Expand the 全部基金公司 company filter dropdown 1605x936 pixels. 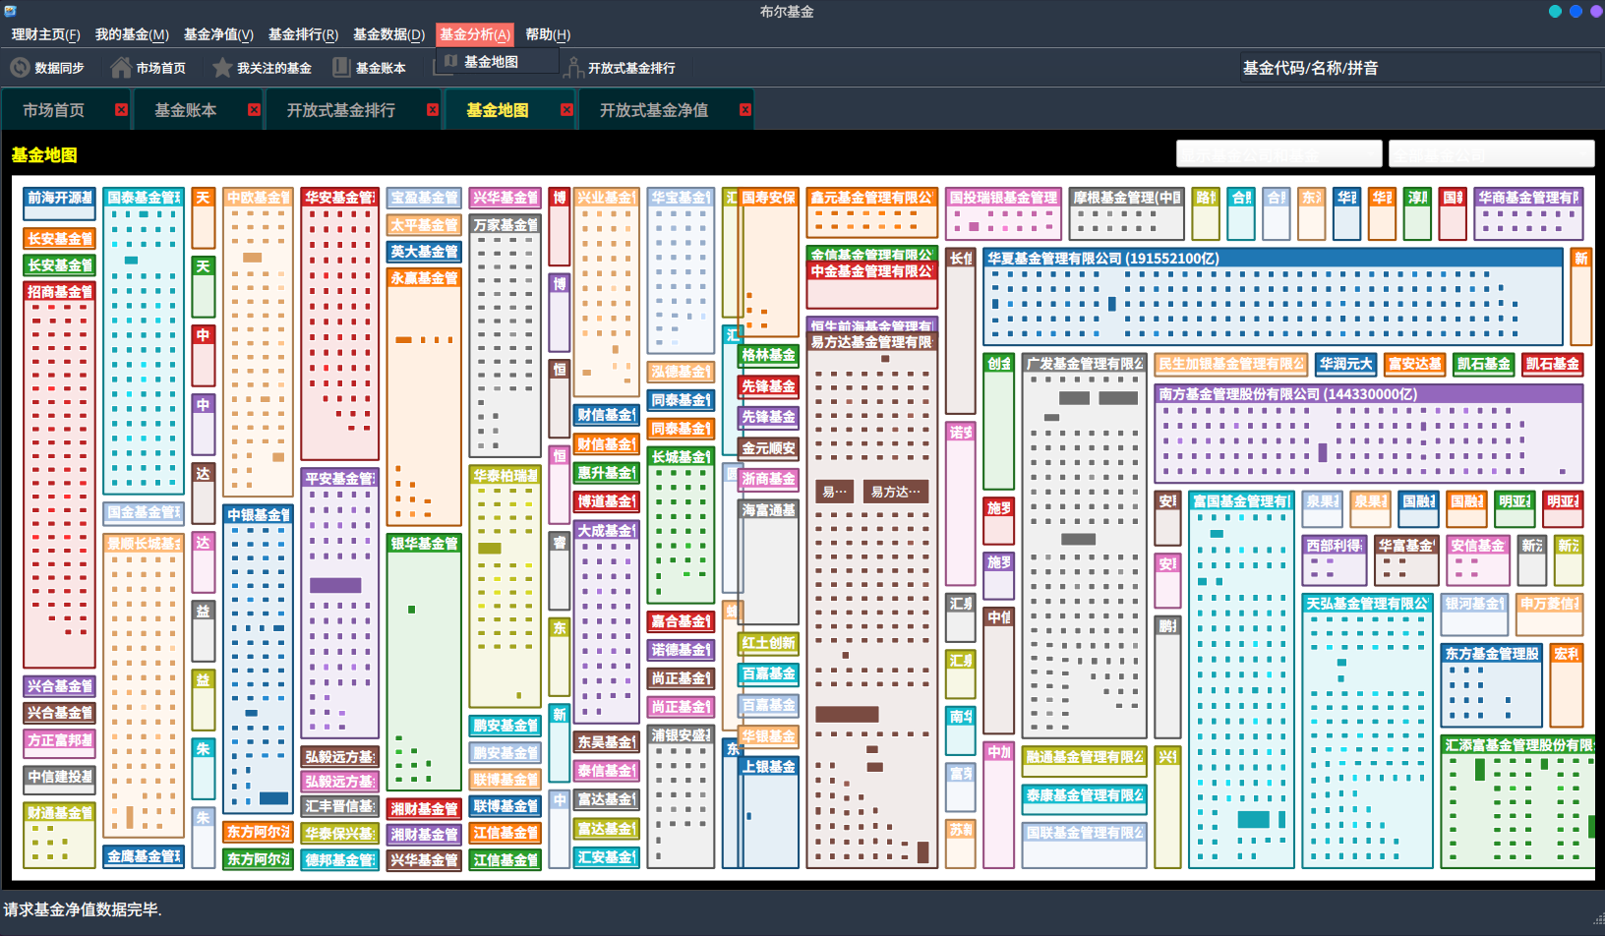(1491, 154)
